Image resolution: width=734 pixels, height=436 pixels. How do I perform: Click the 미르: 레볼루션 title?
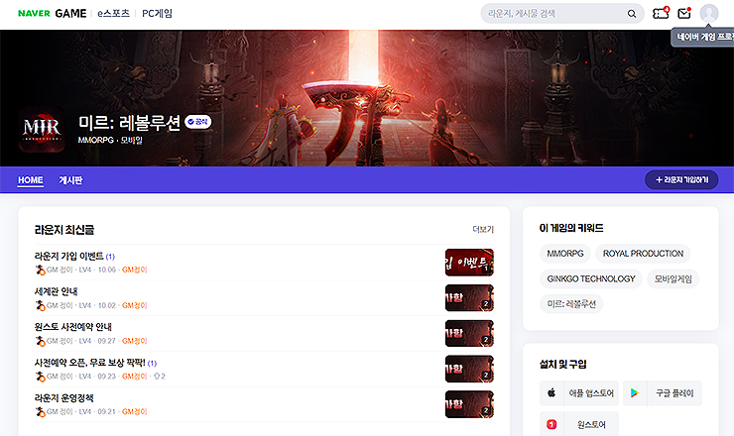tap(129, 123)
